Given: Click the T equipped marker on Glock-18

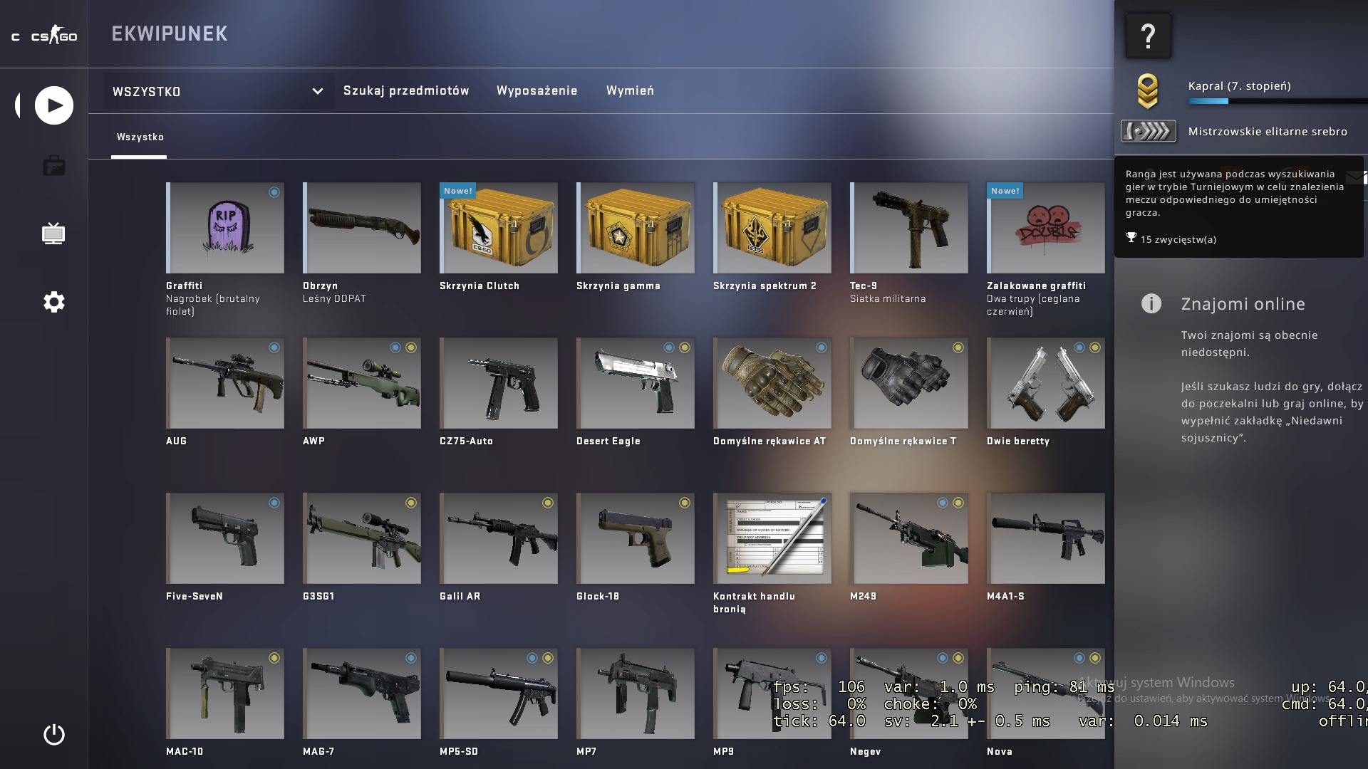Looking at the screenshot, I should click(685, 503).
